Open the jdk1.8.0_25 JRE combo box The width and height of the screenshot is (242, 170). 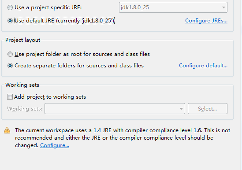coord(173,7)
